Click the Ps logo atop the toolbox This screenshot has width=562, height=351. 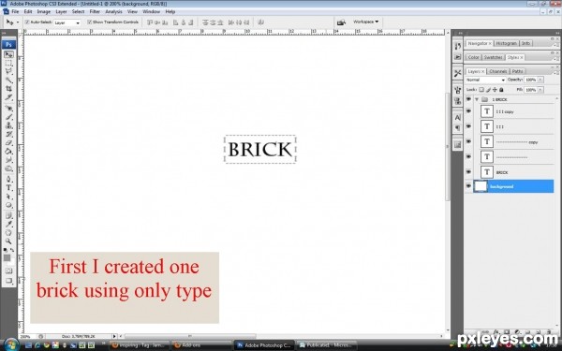(x=8, y=44)
